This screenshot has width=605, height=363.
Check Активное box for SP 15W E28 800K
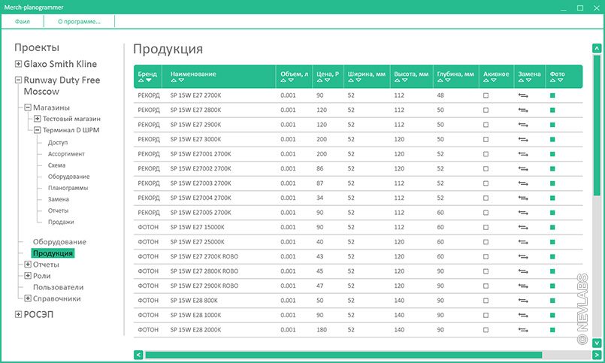[x=486, y=300]
